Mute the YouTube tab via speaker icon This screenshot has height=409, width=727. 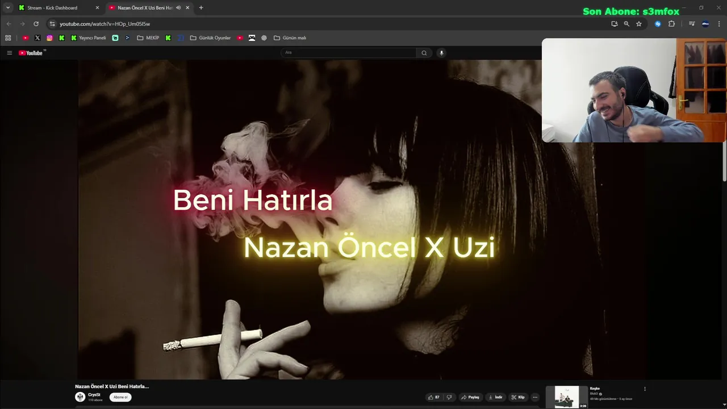point(178,8)
